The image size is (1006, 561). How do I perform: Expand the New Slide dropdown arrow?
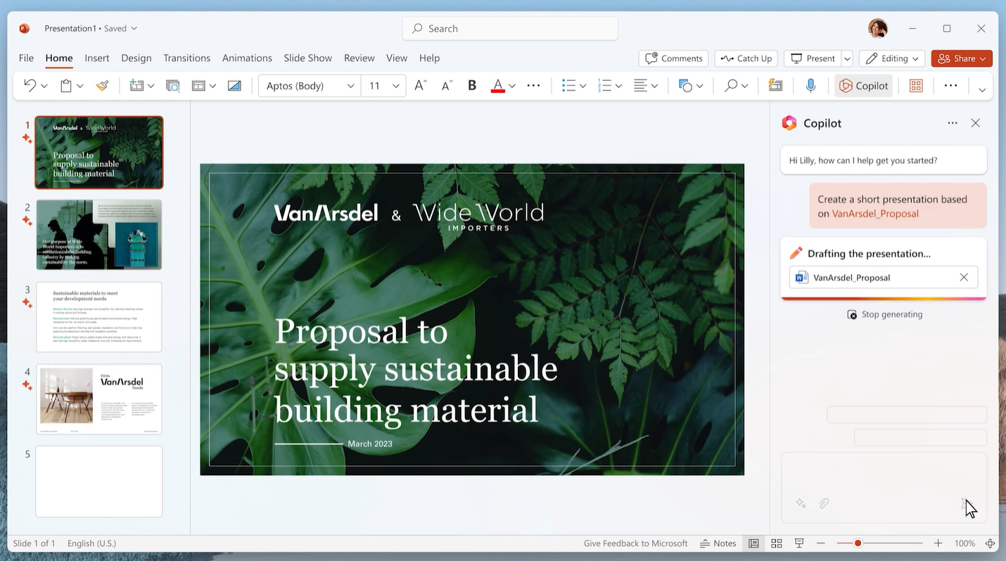click(151, 86)
